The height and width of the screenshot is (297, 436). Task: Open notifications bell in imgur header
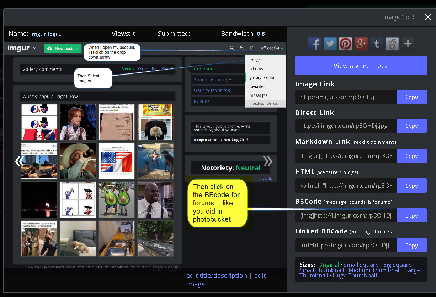point(252,48)
